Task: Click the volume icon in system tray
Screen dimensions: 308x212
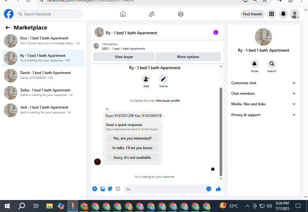Action: [x=269, y=206]
